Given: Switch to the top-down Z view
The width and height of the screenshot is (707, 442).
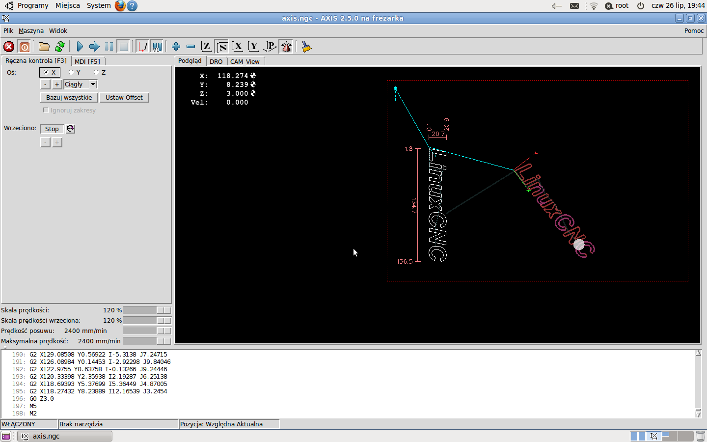Looking at the screenshot, I should [206, 47].
